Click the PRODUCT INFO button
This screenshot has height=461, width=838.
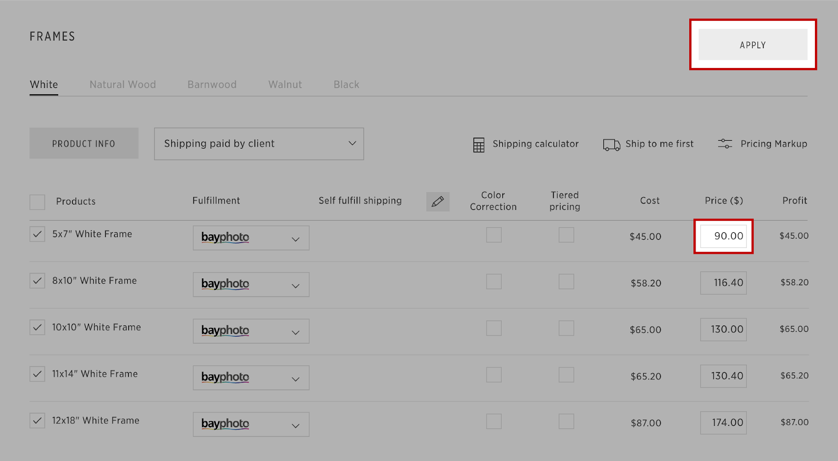point(84,143)
